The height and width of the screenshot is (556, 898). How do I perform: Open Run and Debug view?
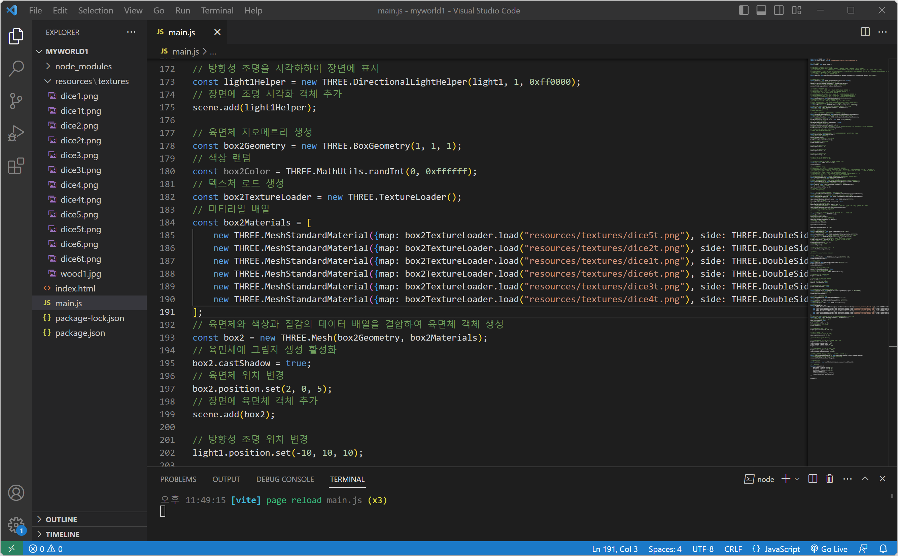pyautogui.click(x=16, y=133)
